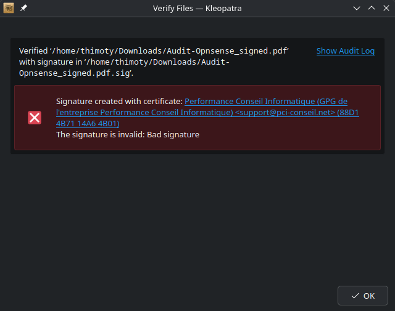Click the red X invalid signature icon
Viewport: 395px width, 311px height.
click(x=35, y=118)
